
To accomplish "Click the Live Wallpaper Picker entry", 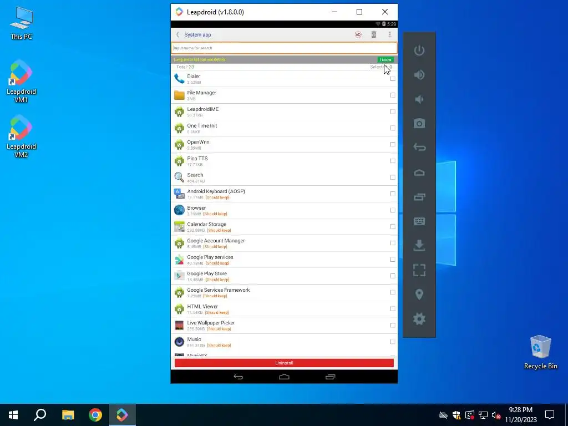I will pos(284,325).
